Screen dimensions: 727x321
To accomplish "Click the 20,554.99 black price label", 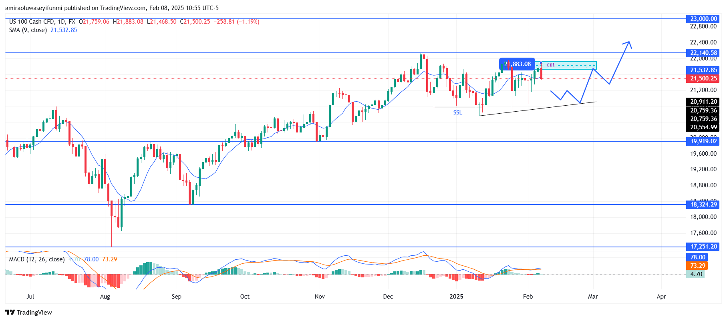I will pos(703,127).
